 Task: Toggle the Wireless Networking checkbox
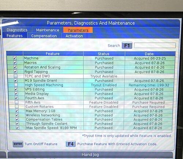(17, 115)
